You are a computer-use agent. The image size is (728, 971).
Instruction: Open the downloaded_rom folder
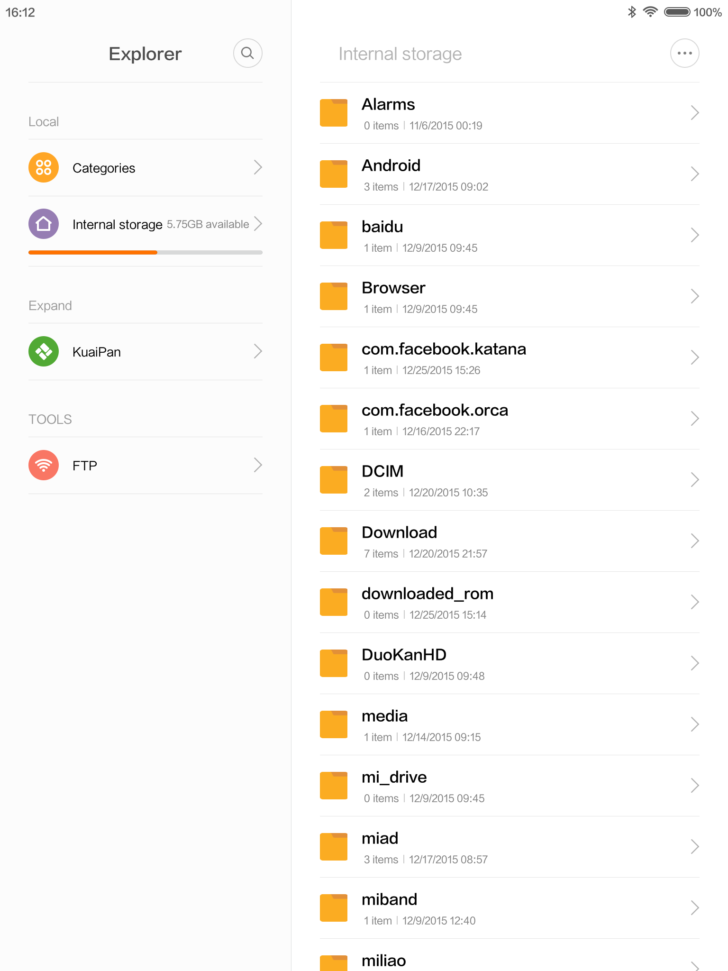click(510, 603)
